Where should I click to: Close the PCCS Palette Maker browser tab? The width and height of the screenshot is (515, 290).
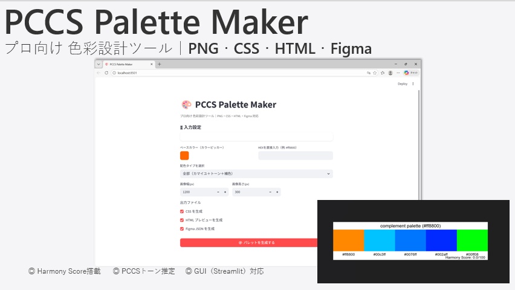[151, 65]
